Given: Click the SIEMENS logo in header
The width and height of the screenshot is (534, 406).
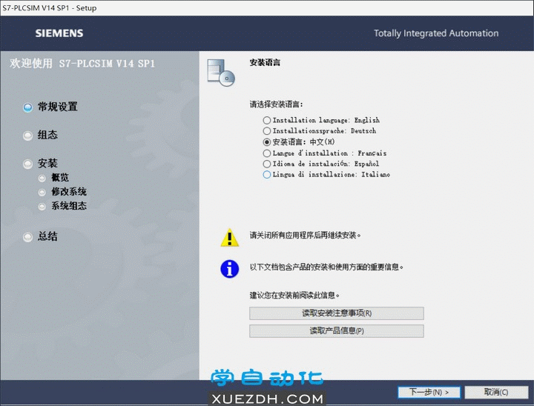Looking at the screenshot, I should 59,33.
